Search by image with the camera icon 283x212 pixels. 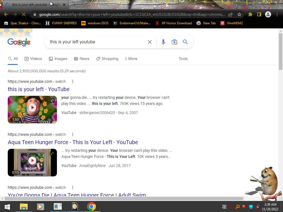[174, 42]
